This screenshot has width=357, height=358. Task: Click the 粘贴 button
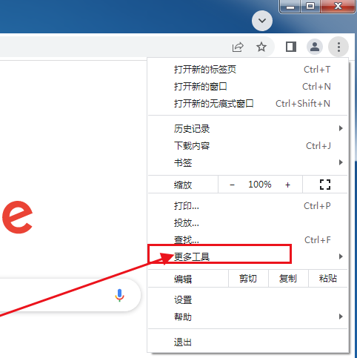328,279
